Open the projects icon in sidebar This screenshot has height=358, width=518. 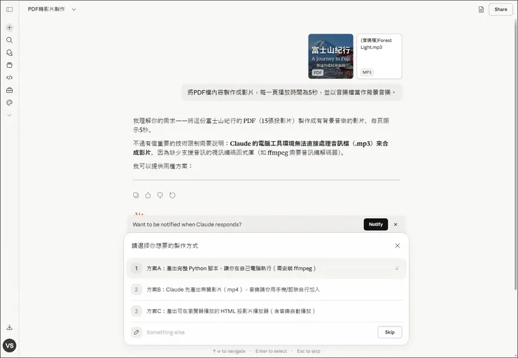click(x=10, y=65)
